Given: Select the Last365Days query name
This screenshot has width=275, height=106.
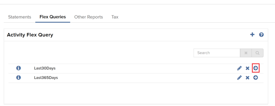Looking at the screenshot, I should click(x=46, y=78).
